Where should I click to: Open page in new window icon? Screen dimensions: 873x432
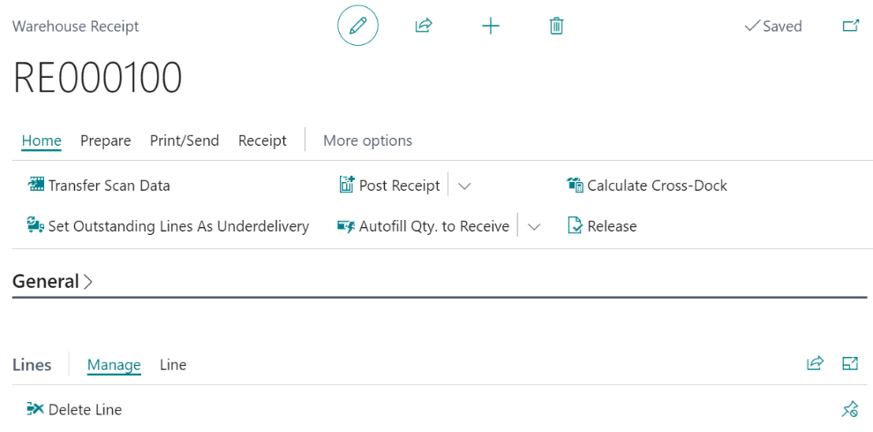(851, 26)
